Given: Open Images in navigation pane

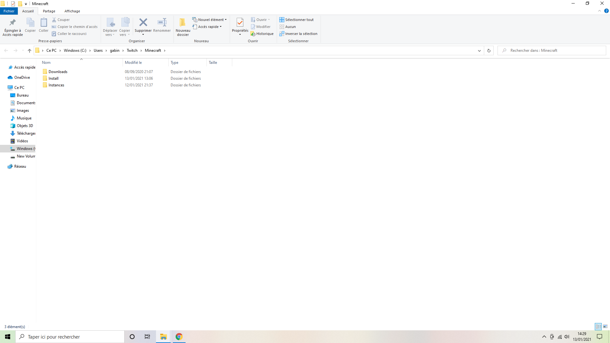Looking at the screenshot, I should [x=20, y=111].
